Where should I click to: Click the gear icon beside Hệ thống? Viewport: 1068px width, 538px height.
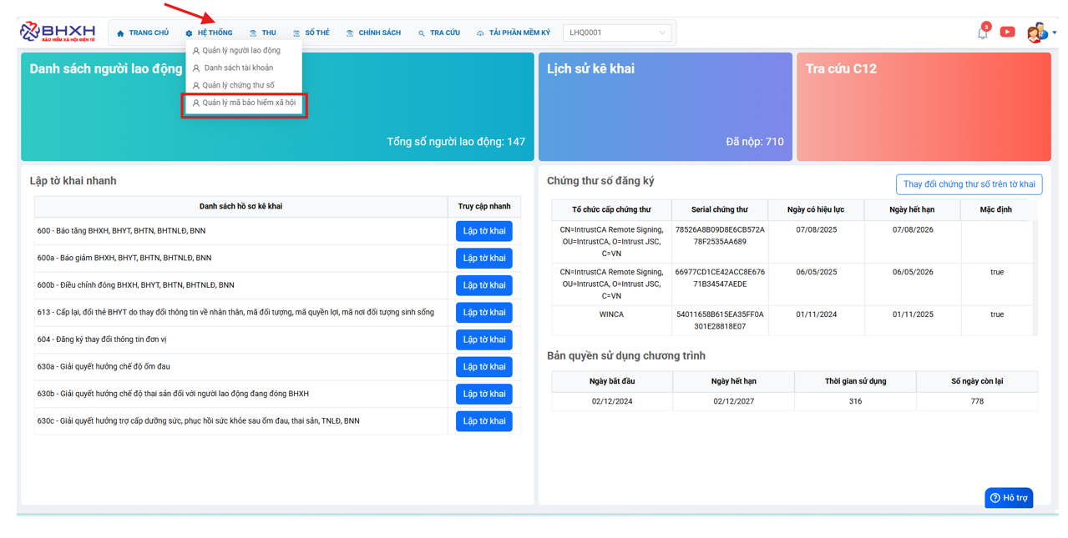(x=190, y=33)
